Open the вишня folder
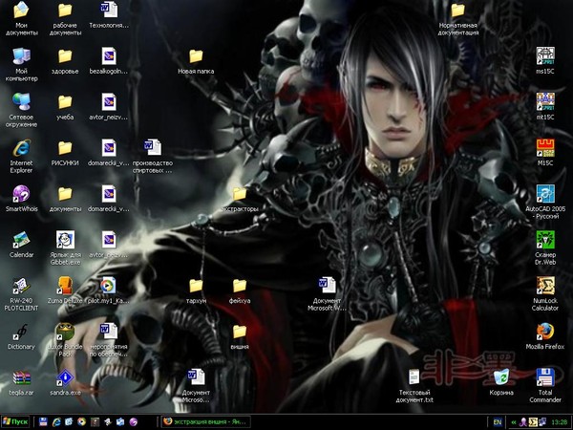Screen dimensions: 573x430 pos(240,336)
